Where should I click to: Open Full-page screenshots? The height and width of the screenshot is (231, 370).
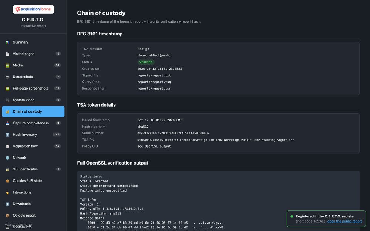pyautogui.click(x=33, y=88)
